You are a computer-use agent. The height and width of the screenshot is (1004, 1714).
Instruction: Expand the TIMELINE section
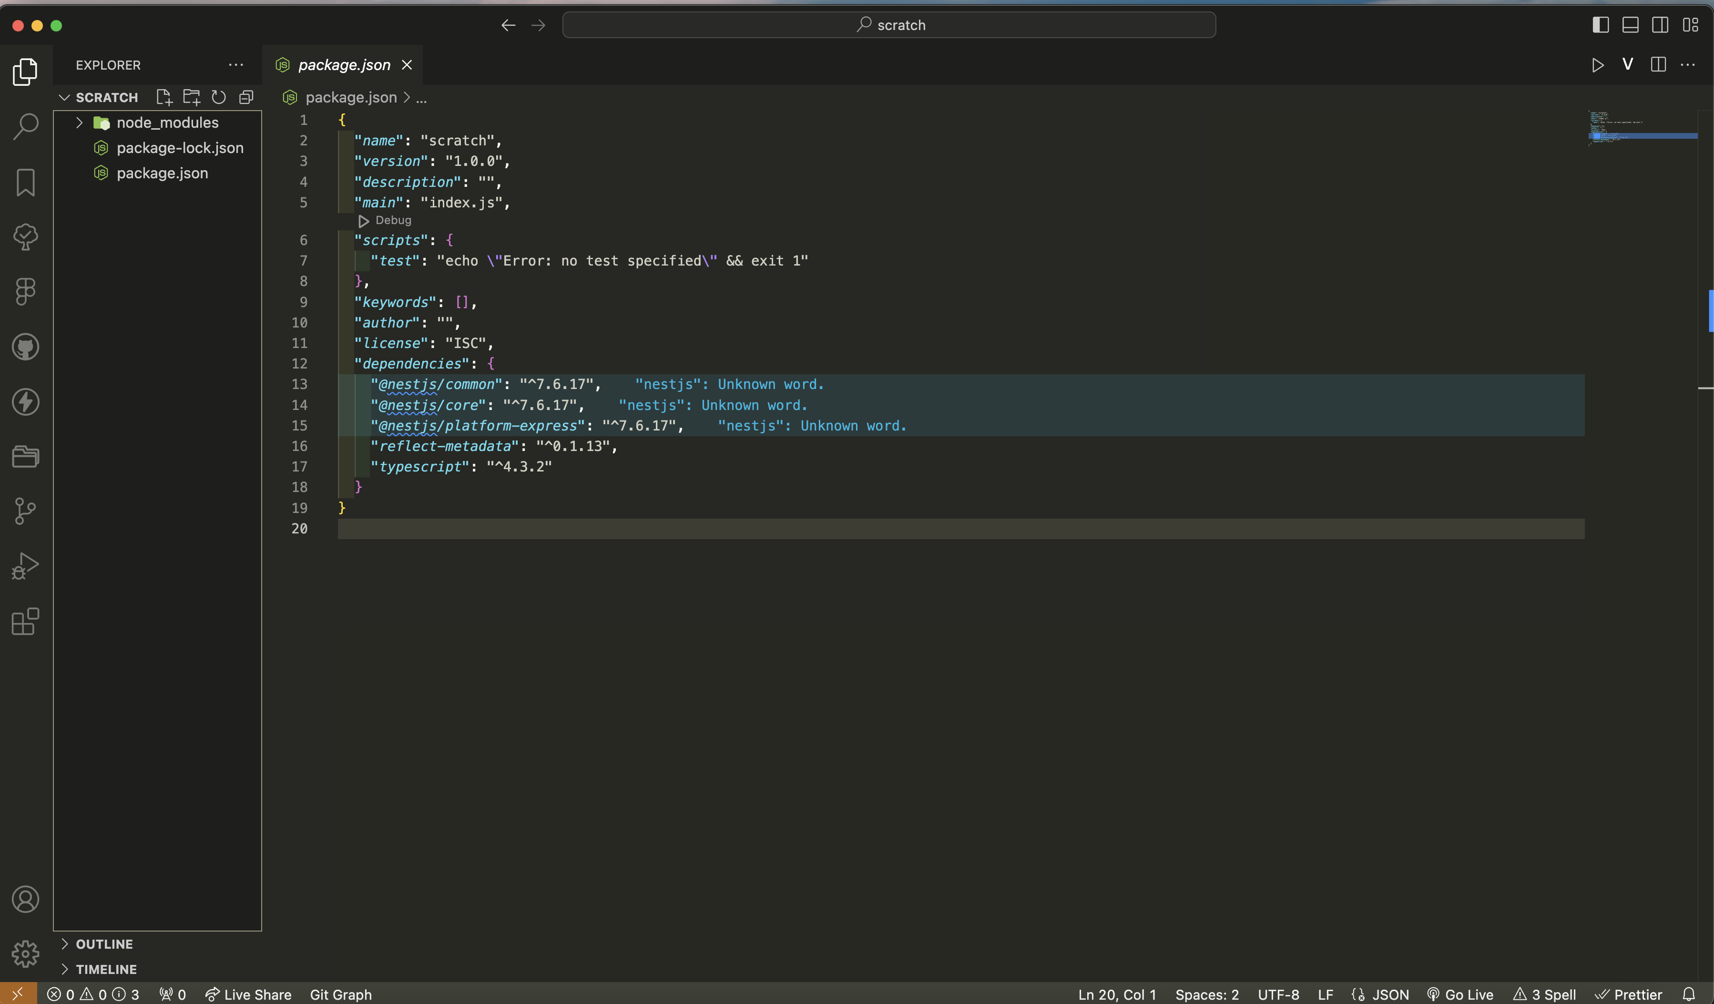tap(106, 969)
